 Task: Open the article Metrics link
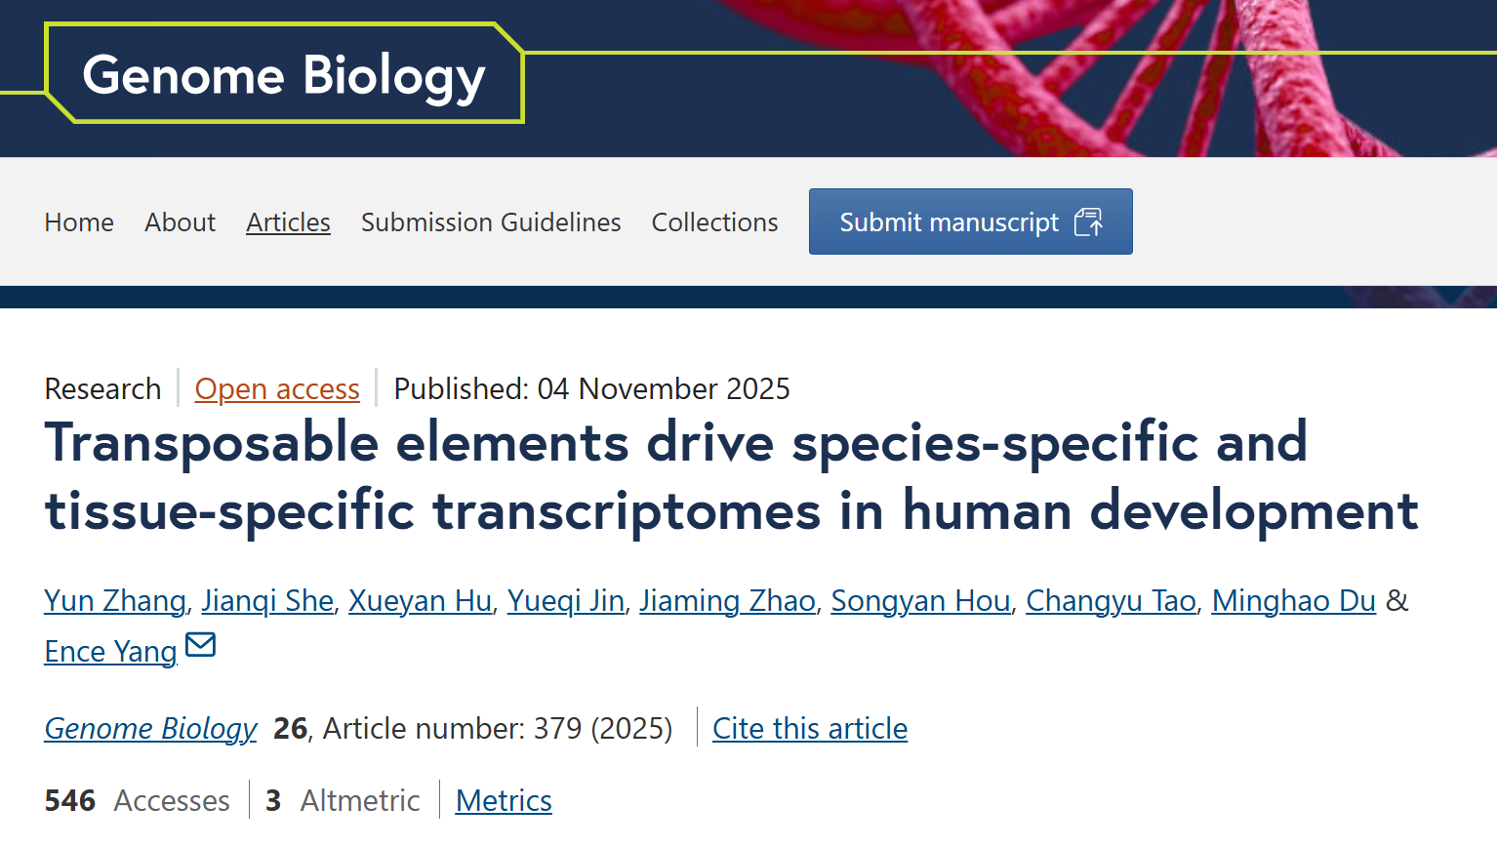(x=504, y=800)
